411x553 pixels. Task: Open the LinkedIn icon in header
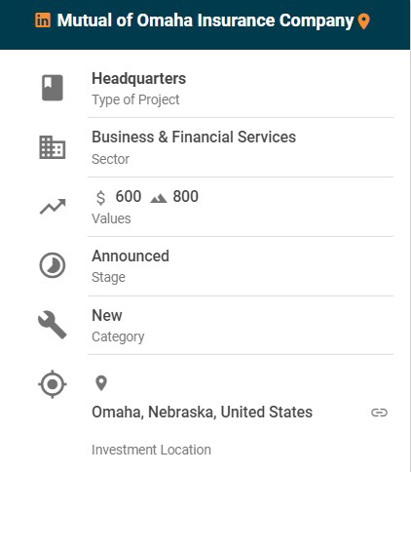point(43,20)
